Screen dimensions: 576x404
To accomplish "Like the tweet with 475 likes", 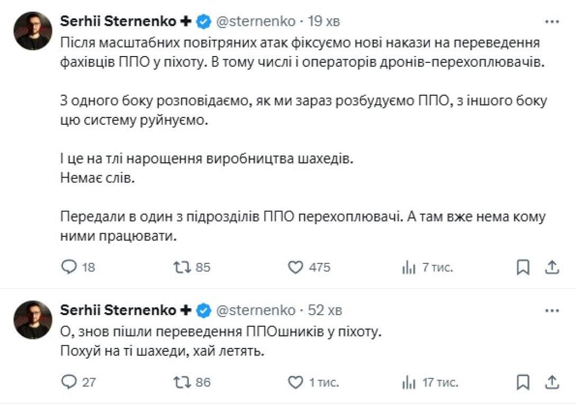I will coord(295,268).
